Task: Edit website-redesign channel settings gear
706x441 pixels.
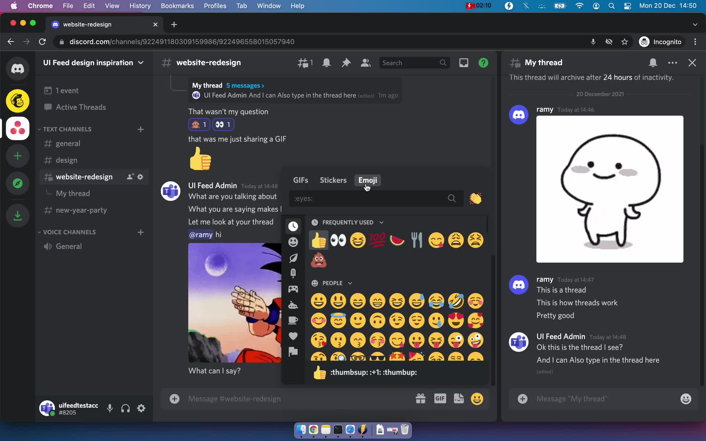Action: pos(140,177)
